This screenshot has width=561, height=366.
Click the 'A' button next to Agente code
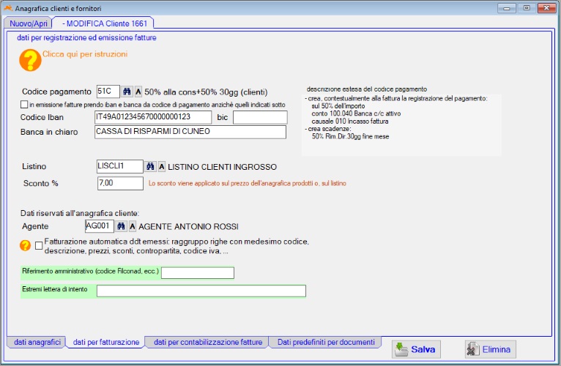click(x=133, y=226)
